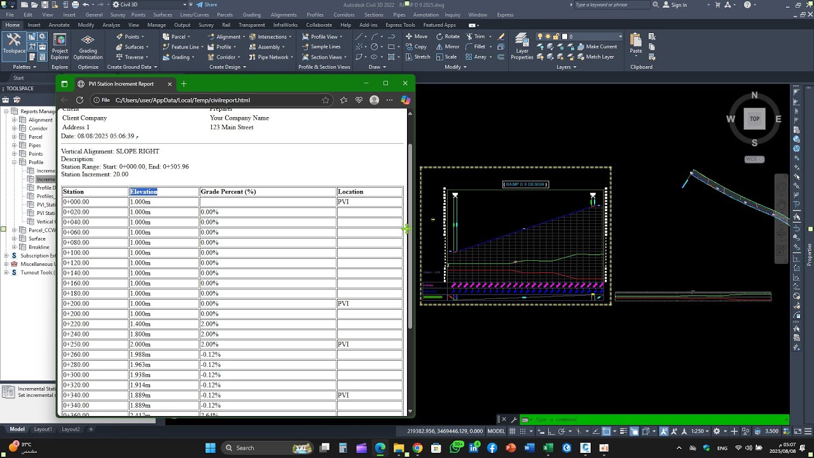Viewport: 814px width, 458px height.
Task: Toggle polar tracking in status bar
Action: [562, 431]
